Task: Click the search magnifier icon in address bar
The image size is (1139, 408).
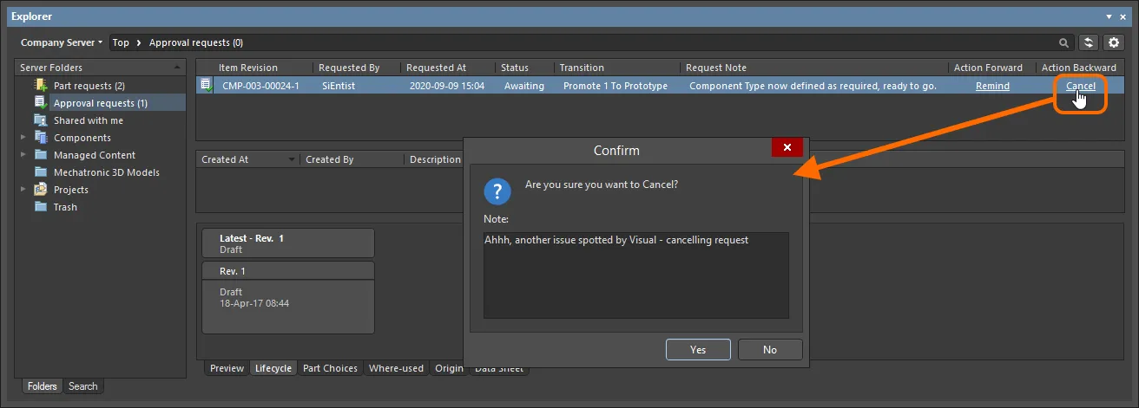Action: pos(1064,42)
